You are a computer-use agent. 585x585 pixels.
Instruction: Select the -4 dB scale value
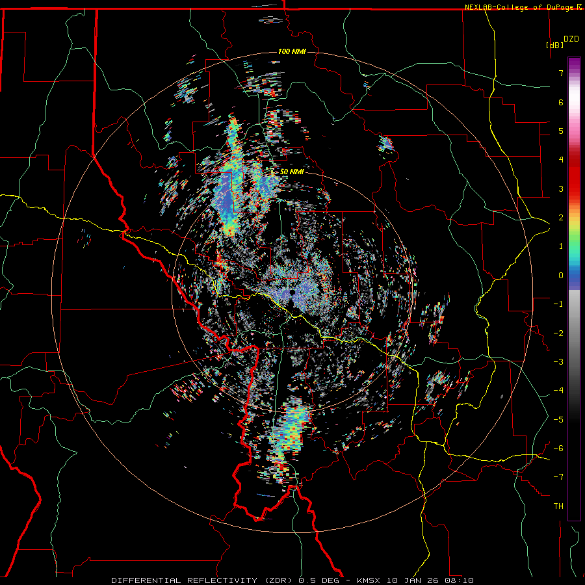point(558,391)
